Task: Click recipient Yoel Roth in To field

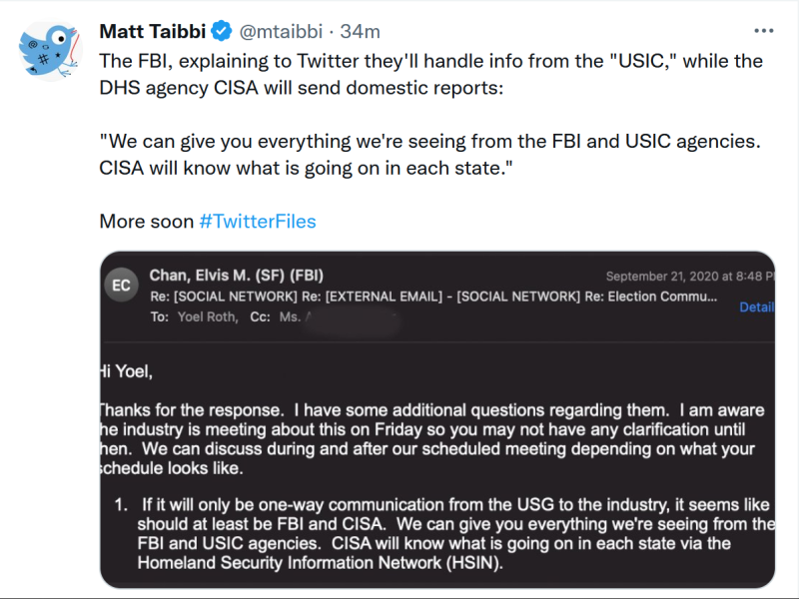Action: 207,316
